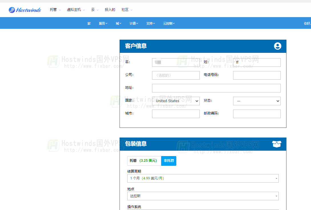Viewport: 311px width, 210px height.
Task: Click the 名 first name input field
Action: pos(176,62)
